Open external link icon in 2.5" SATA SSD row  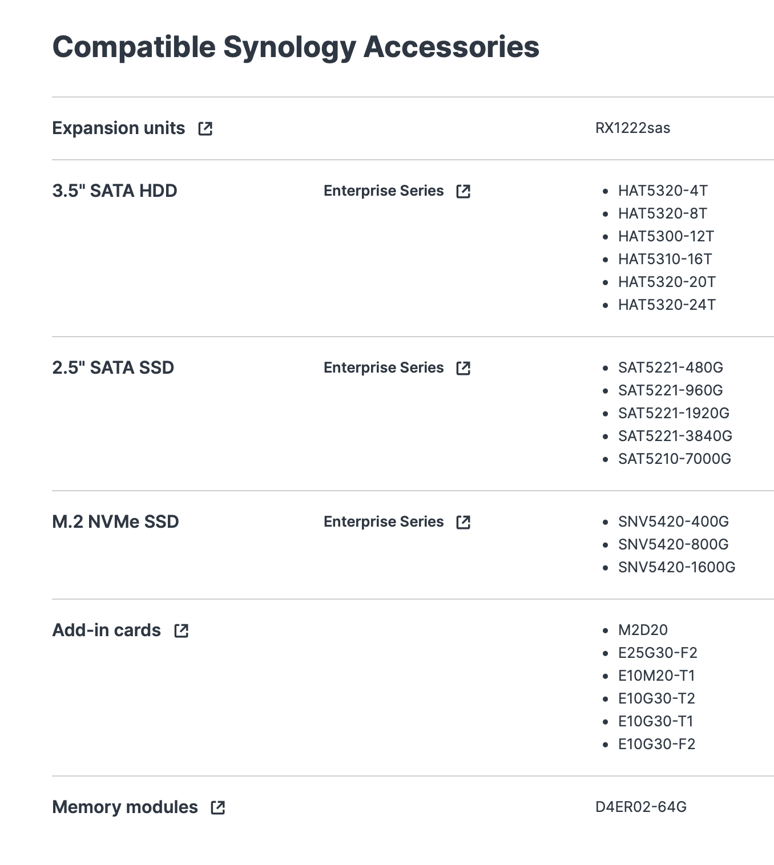(x=463, y=369)
